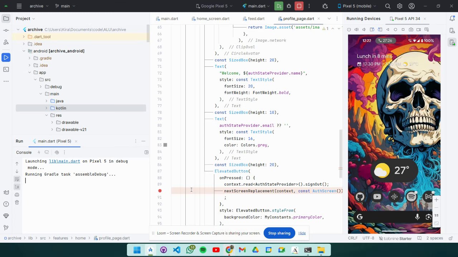
Task: Lower emulator volume down icon
Action: [x=364, y=30]
